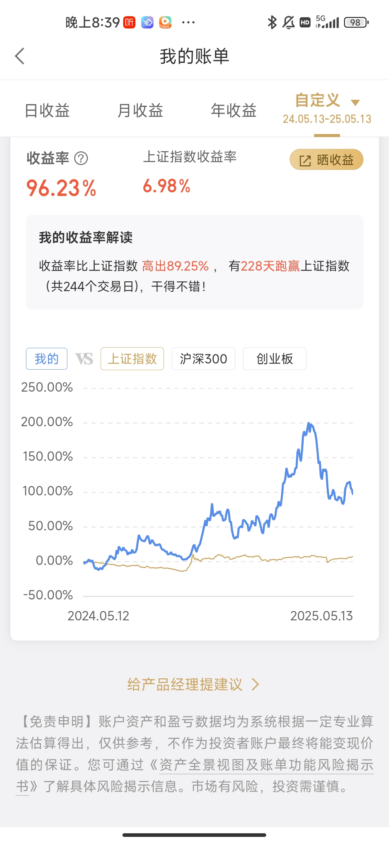Tap the blue return curve peak
Screen dimensions: 389x843
click(x=309, y=424)
